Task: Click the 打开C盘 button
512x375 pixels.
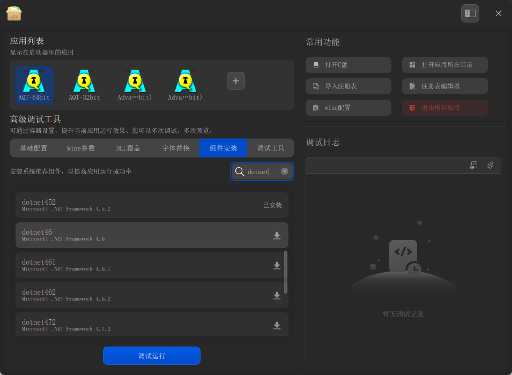Action: (x=348, y=65)
